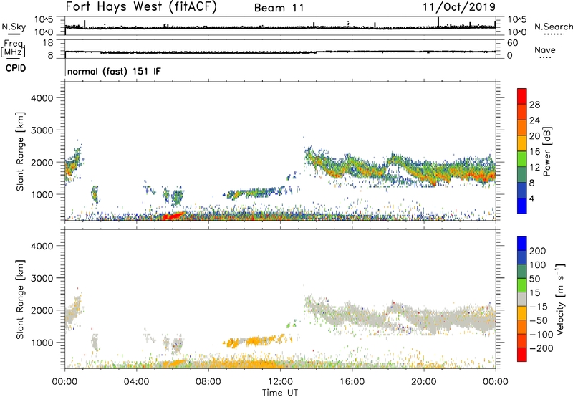
Task: Click the 'N.Search' legend label
Action: pos(553,27)
